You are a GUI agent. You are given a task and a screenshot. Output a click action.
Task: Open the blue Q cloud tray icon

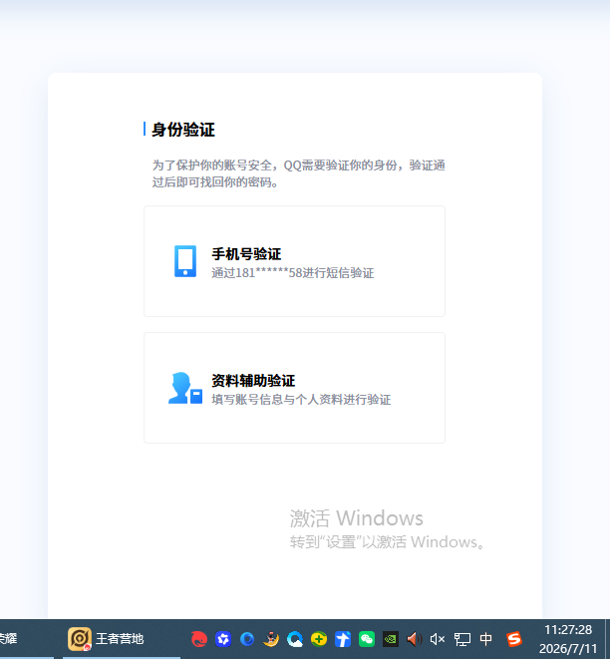[295, 639]
